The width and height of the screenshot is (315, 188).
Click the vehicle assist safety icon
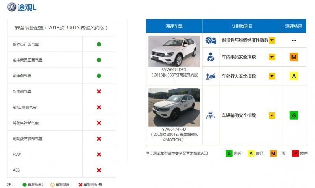tap(211, 115)
